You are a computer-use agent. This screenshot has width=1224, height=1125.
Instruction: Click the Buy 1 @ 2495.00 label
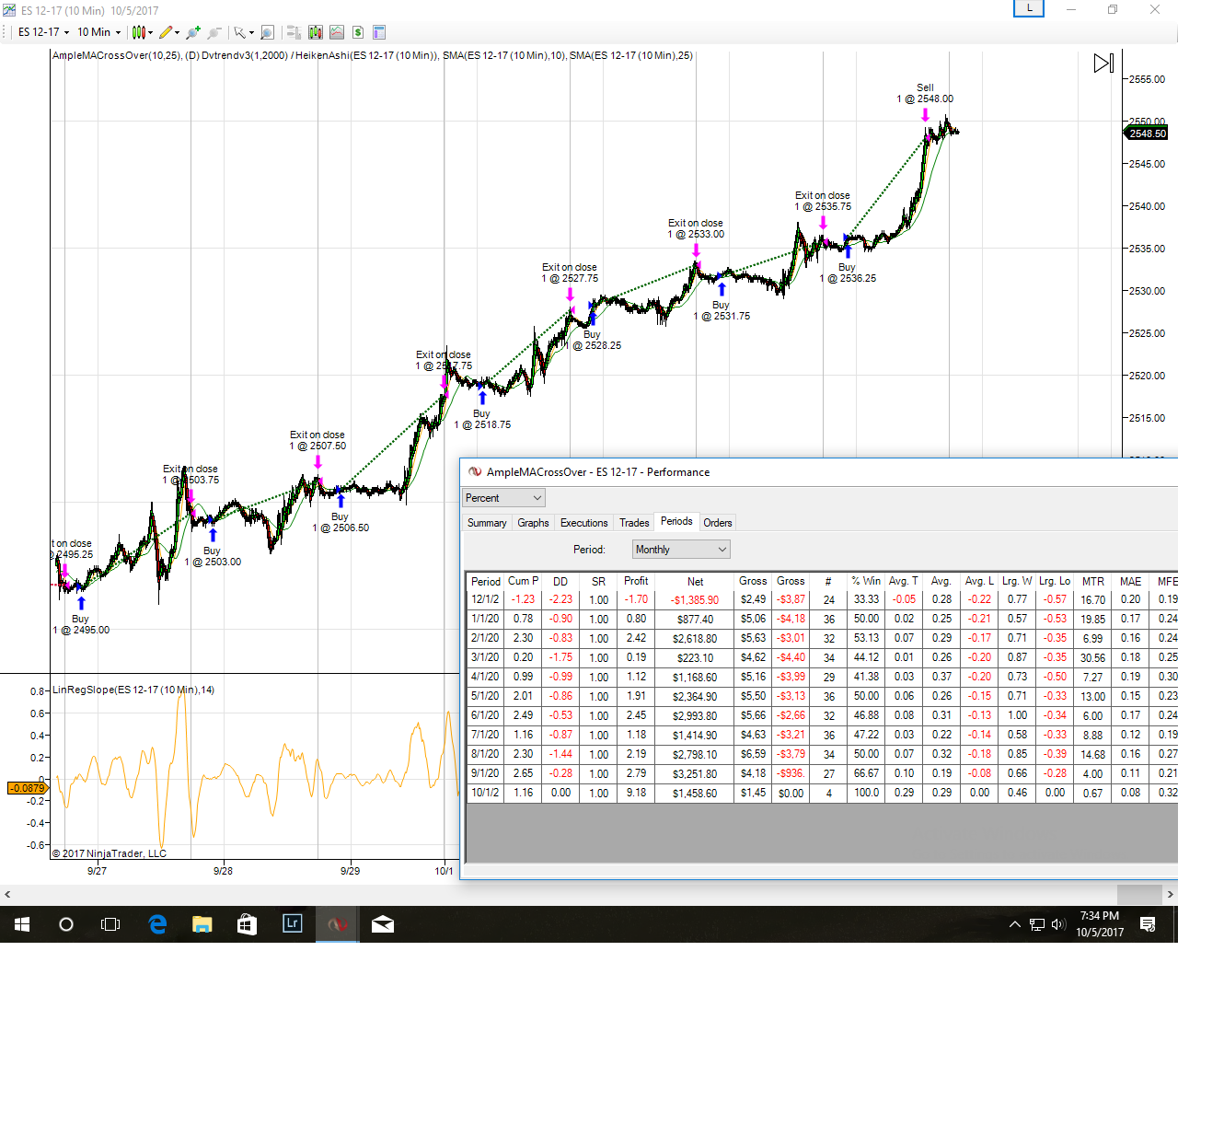(81, 624)
